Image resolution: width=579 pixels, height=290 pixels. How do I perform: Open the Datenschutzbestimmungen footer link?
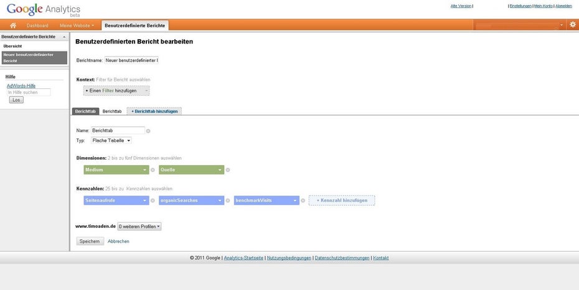pyautogui.click(x=342, y=258)
